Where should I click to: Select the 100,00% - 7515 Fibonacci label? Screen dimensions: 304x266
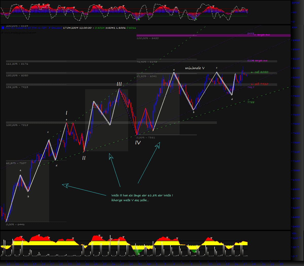pos(17,125)
